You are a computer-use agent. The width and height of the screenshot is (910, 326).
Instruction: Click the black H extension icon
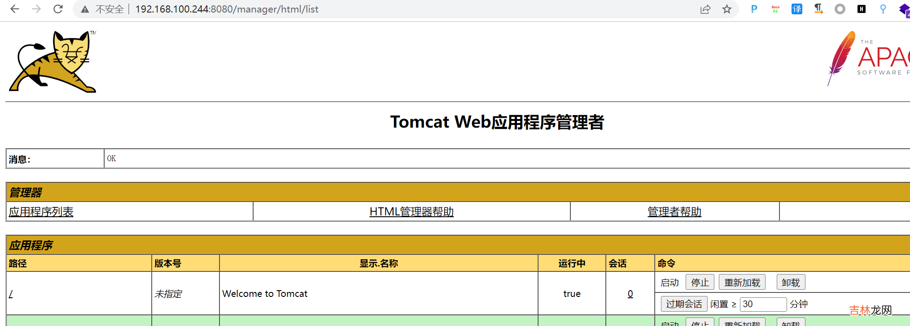(x=862, y=9)
